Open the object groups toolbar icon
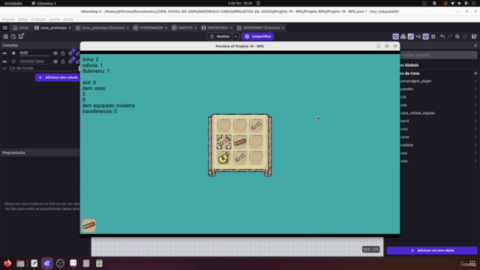Viewport: 480px width, 270px height. pos(403,37)
